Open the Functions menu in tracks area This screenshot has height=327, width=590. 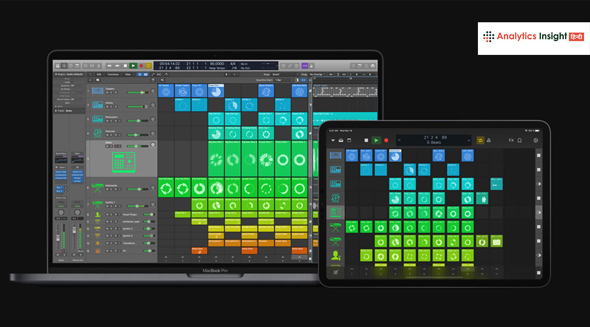tap(113, 75)
